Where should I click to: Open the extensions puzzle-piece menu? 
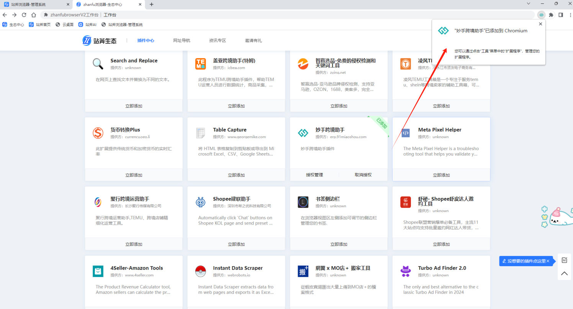pyautogui.click(x=551, y=15)
